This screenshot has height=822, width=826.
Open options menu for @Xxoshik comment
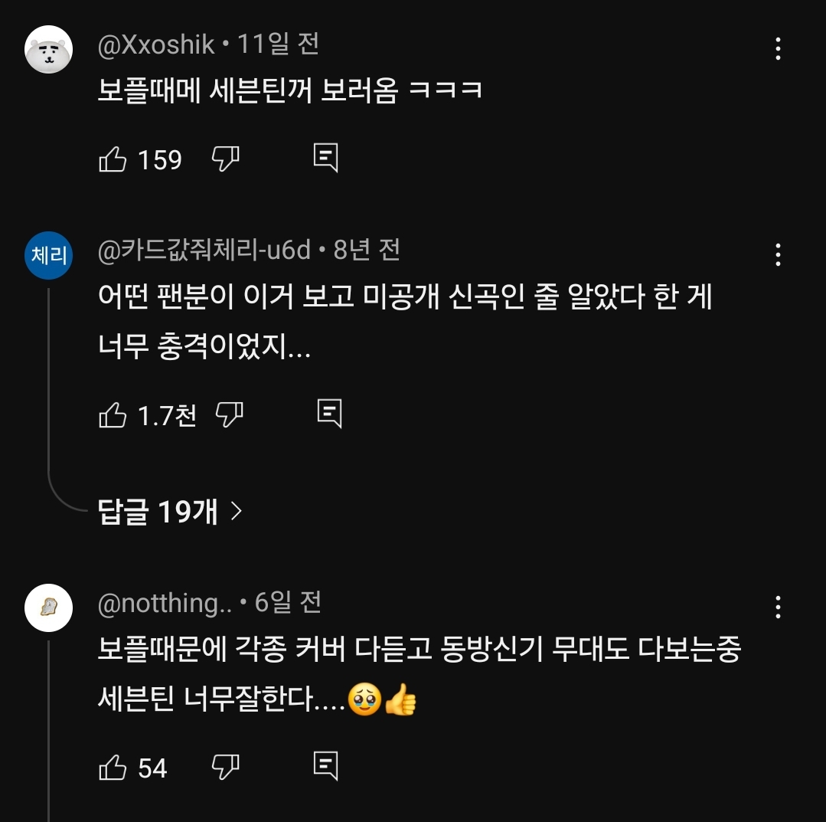click(778, 49)
